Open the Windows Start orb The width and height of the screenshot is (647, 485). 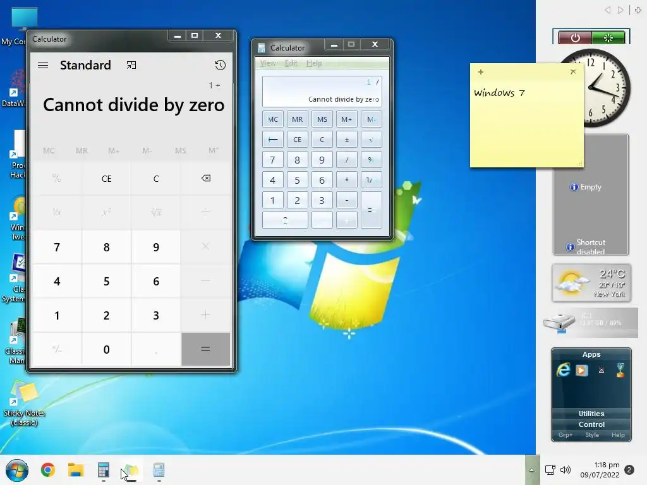(x=17, y=470)
